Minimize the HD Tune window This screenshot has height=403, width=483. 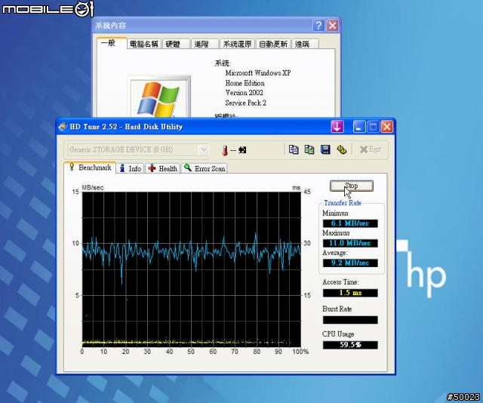(x=359, y=127)
